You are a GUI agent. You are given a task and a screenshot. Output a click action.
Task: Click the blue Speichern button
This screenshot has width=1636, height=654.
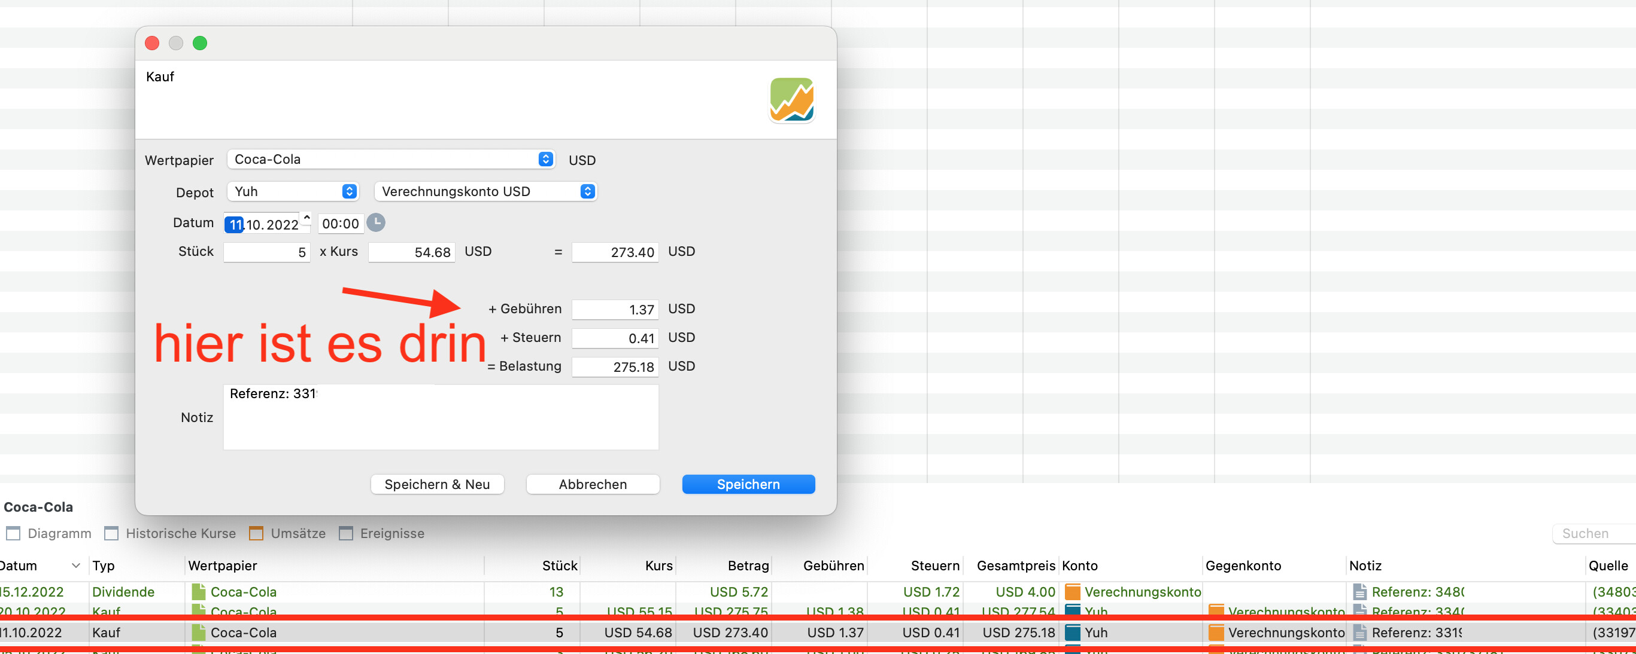point(748,484)
